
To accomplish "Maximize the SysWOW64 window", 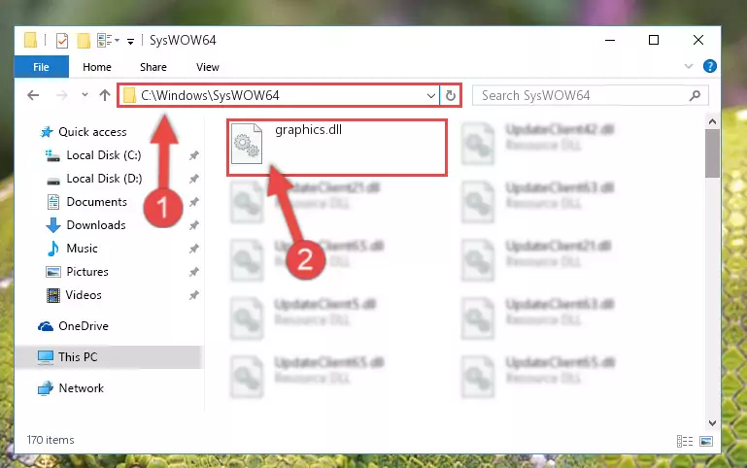I will coord(654,40).
